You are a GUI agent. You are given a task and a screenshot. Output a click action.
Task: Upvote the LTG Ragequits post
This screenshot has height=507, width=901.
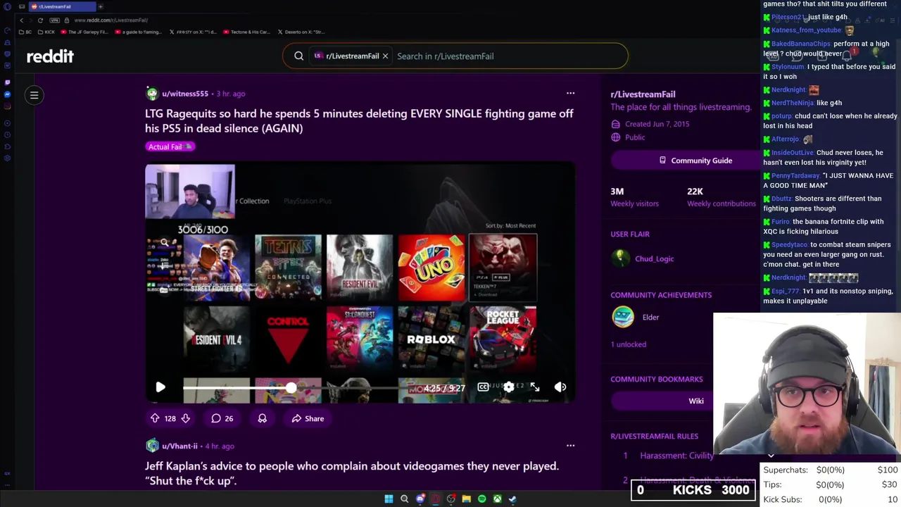155,418
